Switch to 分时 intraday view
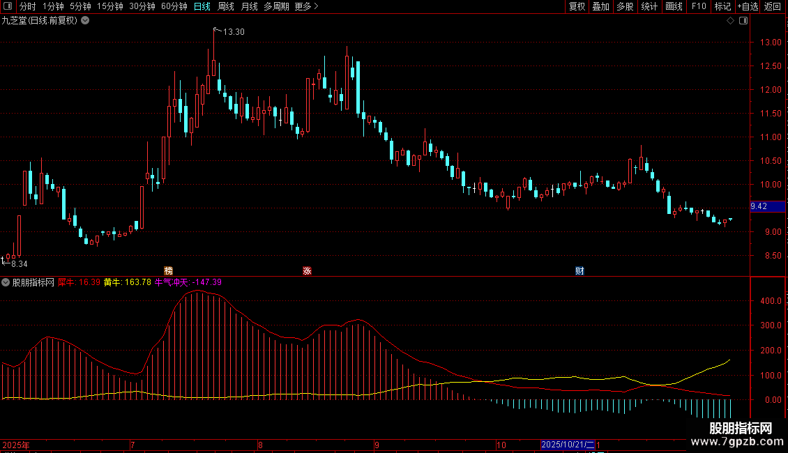 click(28, 6)
